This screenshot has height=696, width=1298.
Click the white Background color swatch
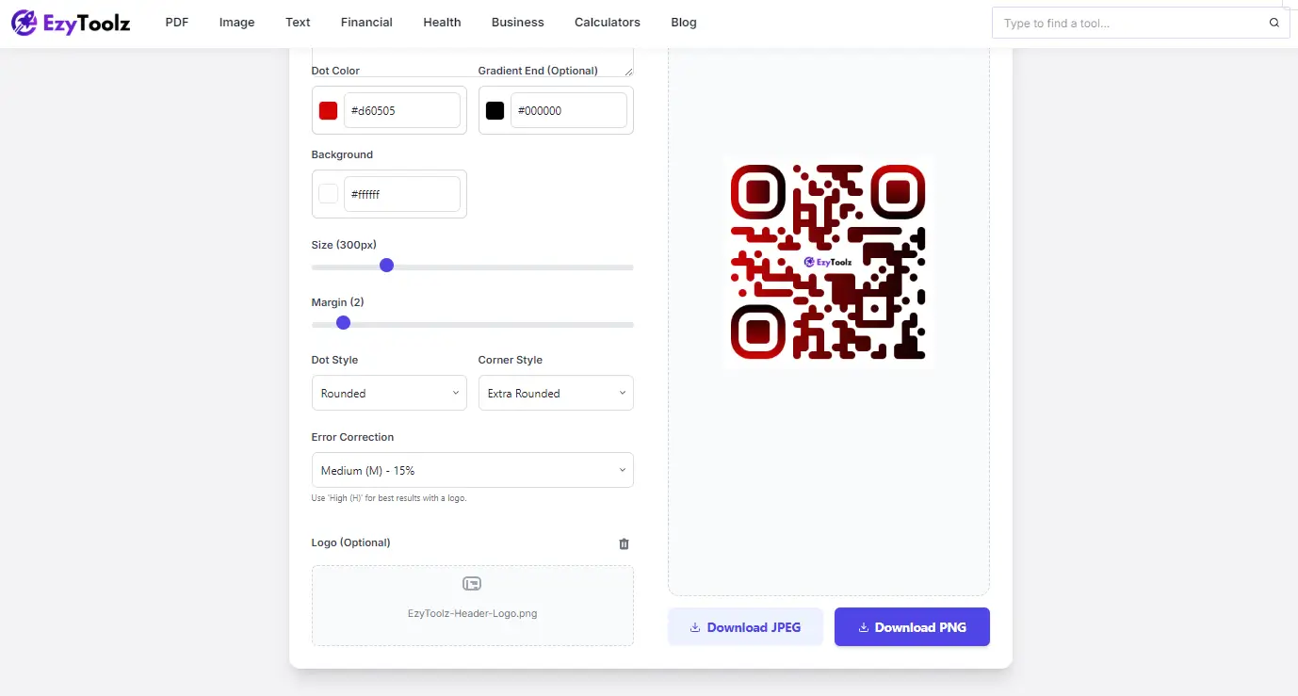327,193
